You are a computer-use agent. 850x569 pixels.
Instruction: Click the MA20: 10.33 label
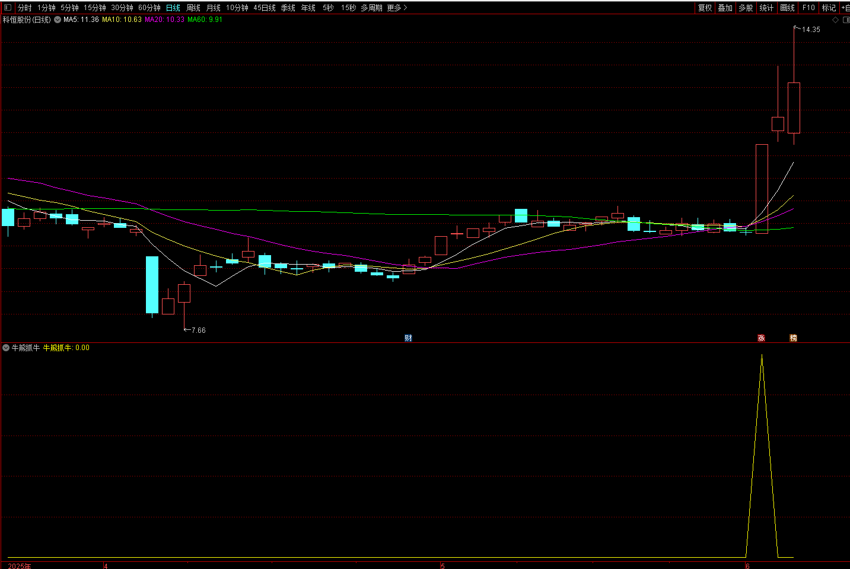pos(164,20)
